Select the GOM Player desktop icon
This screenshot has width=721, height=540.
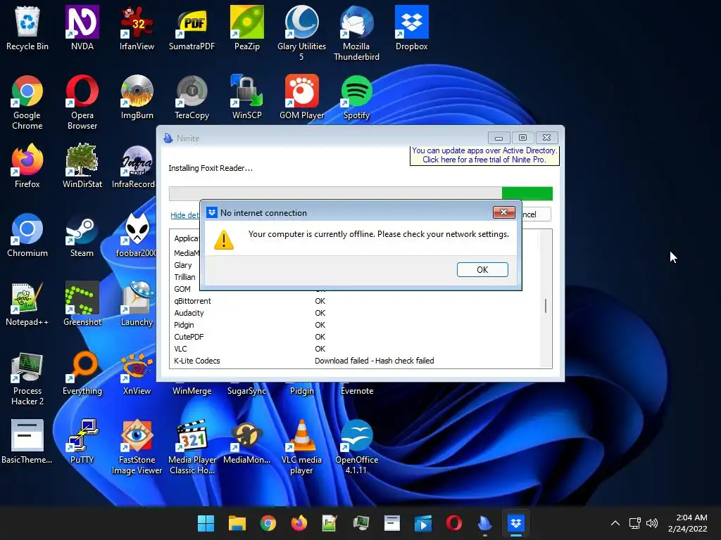click(301, 97)
